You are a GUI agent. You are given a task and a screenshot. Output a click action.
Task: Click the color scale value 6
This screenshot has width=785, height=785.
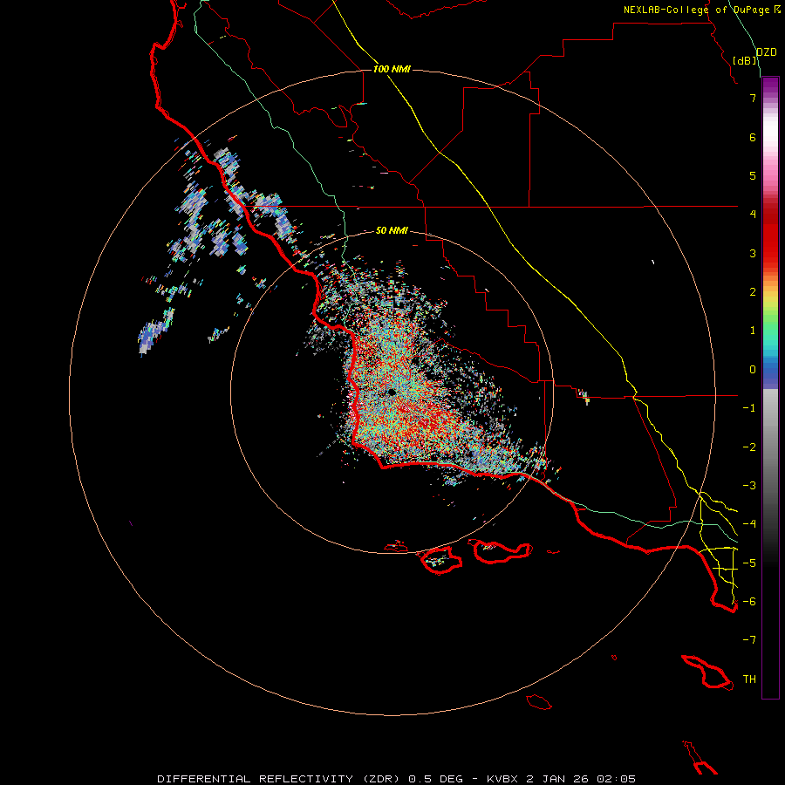pyautogui.click(x=753, y=137)
